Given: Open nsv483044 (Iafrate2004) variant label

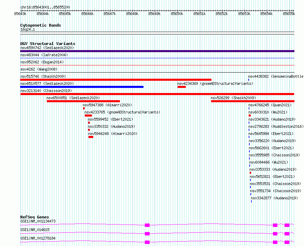Looking at the screenshot, I should click(x=44, y=55).
